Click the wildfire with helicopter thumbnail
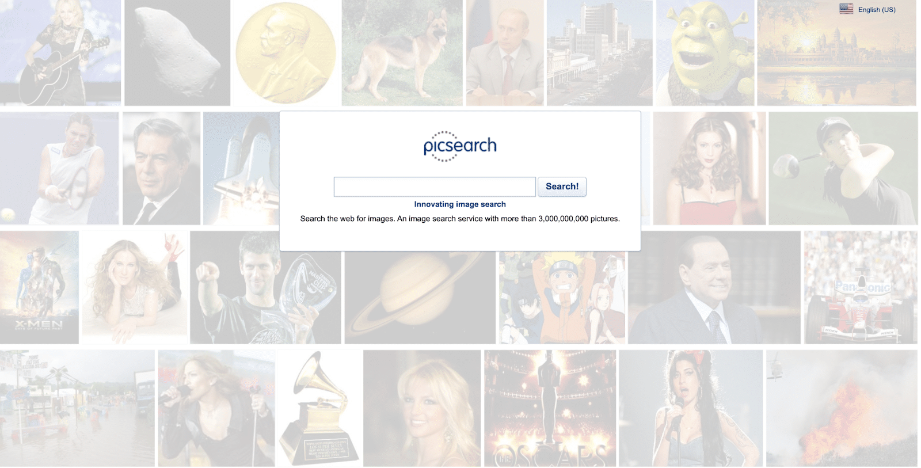 click(x=842, y=408)
